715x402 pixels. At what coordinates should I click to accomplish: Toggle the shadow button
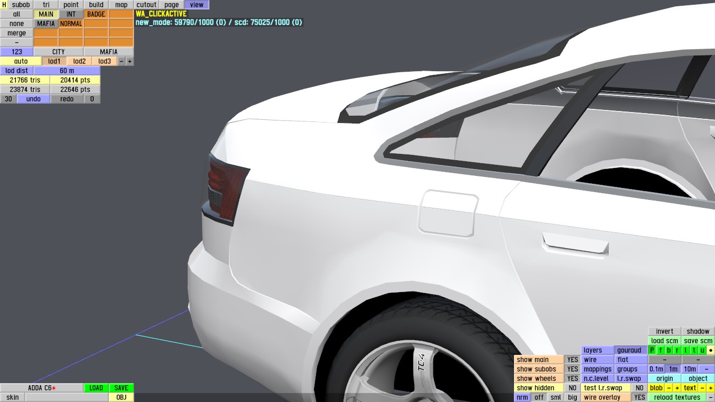point(698,331)
